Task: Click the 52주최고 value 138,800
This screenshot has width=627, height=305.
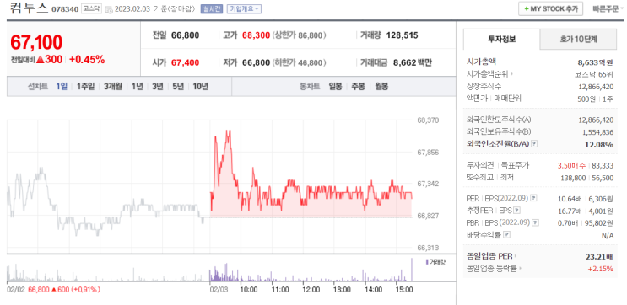Action: click(574, 178)
